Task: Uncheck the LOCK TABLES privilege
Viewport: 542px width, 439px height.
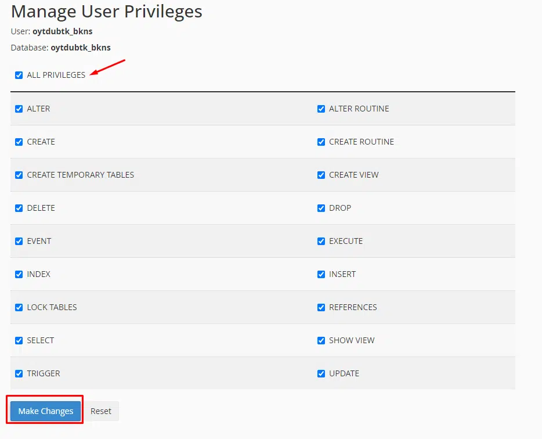Action: point(19,307)
